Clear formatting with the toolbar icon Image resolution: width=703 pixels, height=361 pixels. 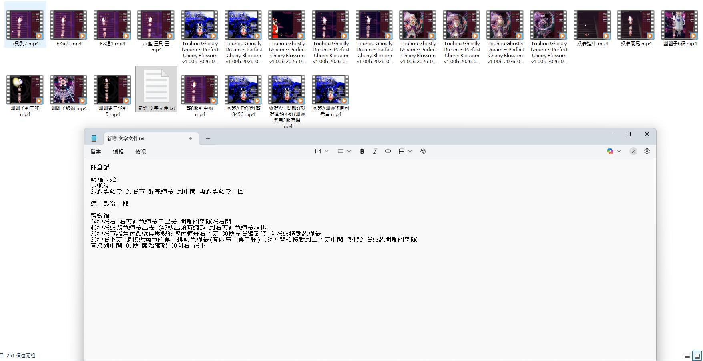pyautogui.click(x=423, y=151)
